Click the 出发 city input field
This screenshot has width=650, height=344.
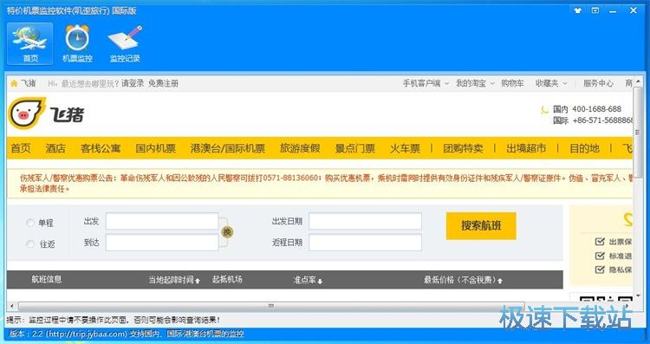tap(162, 221)
